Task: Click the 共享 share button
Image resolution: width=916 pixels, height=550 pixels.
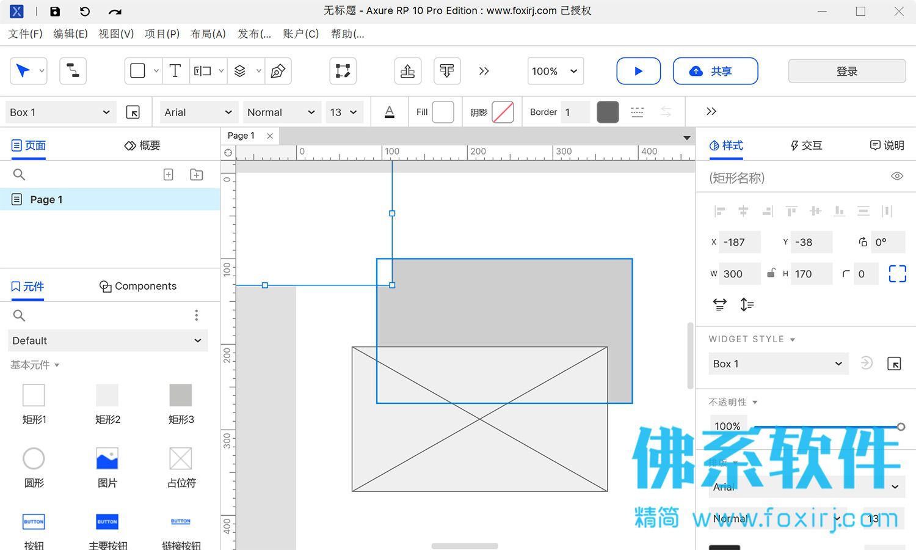Action: tap(715, 71)
